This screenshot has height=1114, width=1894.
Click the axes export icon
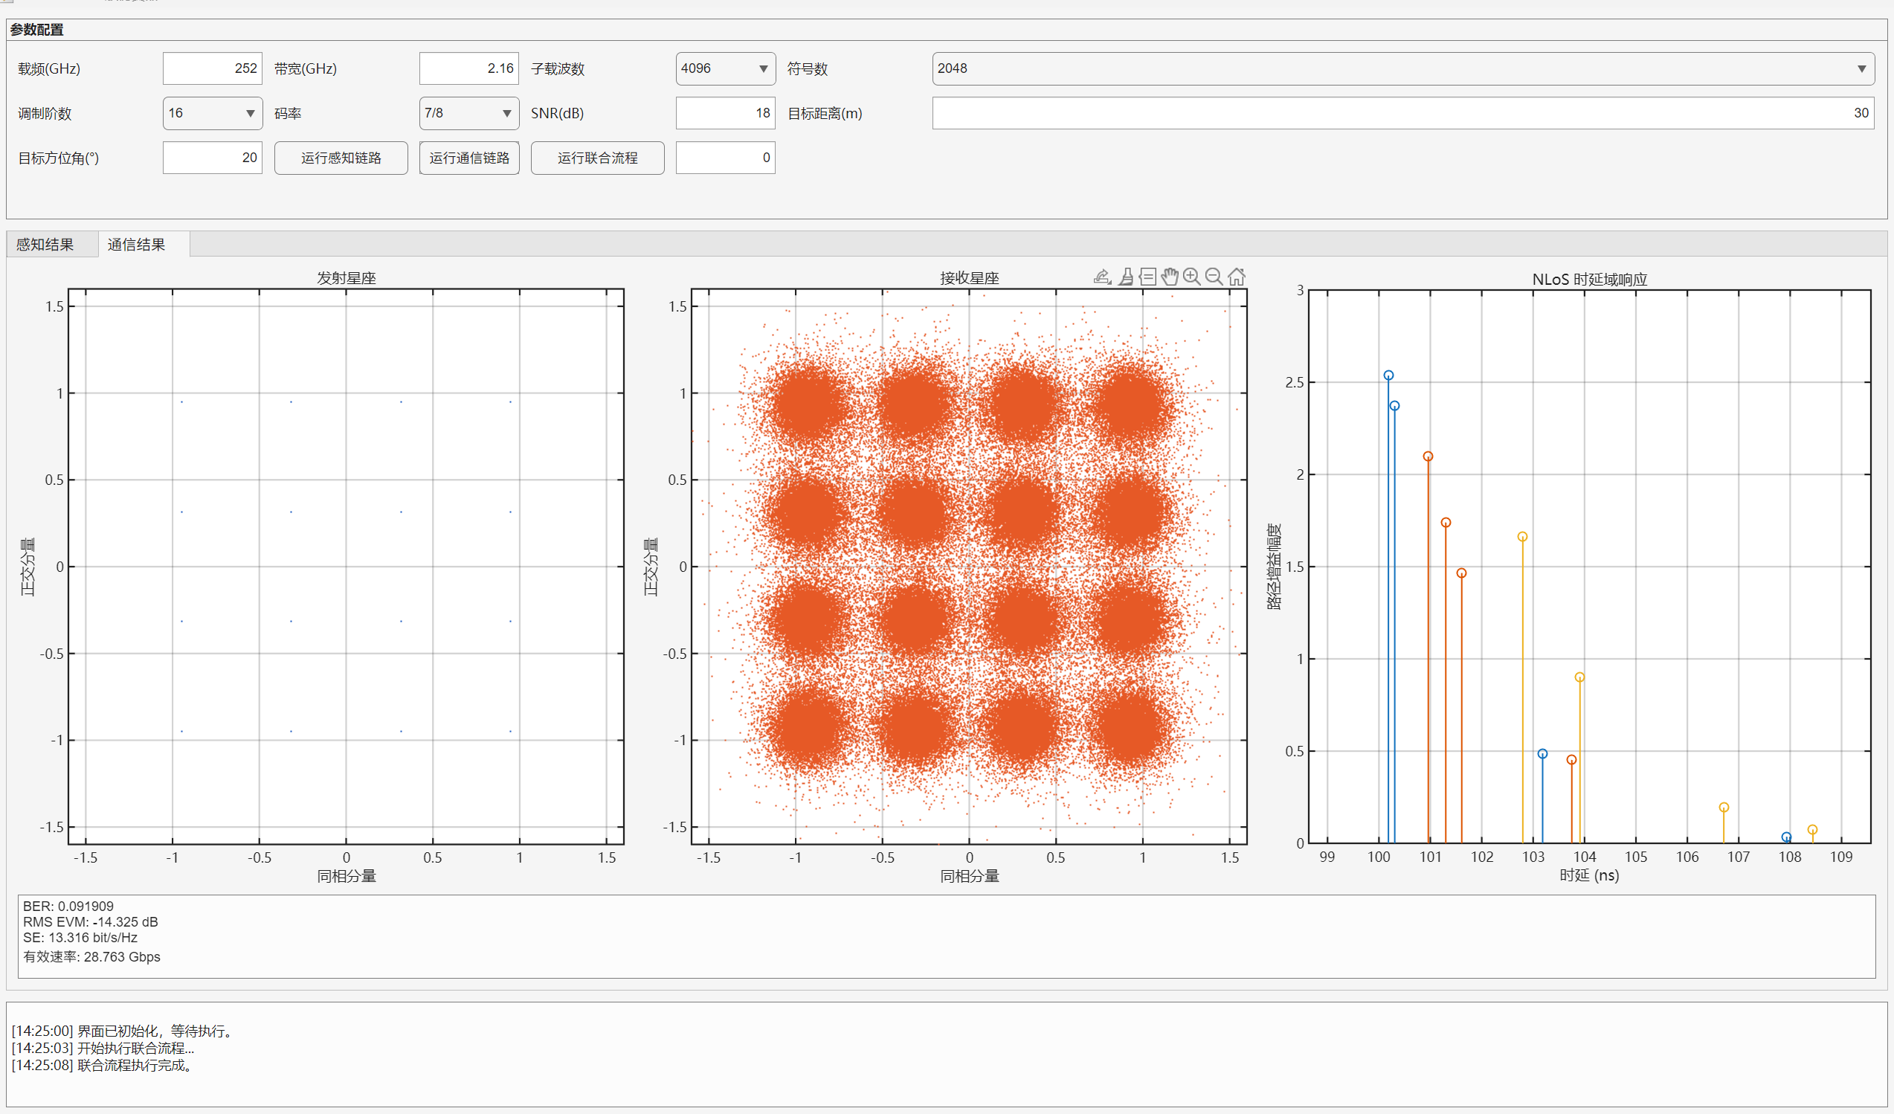[x=1102, y=277]
